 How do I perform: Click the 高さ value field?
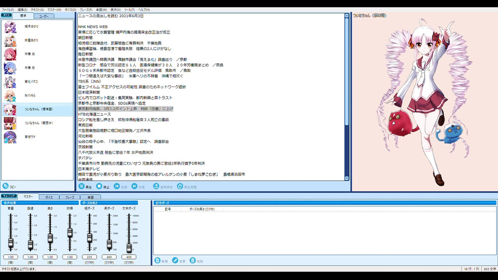[50, 257]
